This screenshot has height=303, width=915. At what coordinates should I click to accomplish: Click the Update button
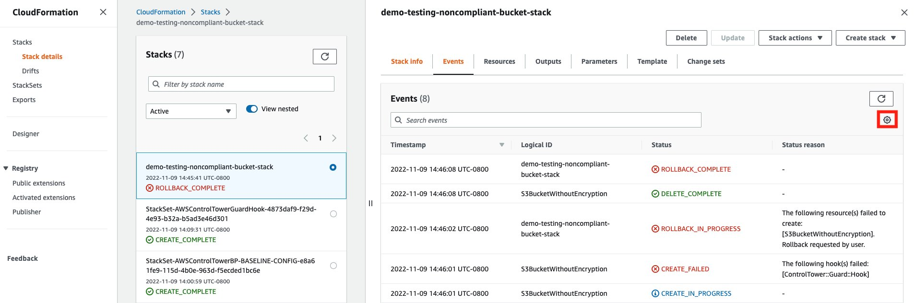point(733,38)
